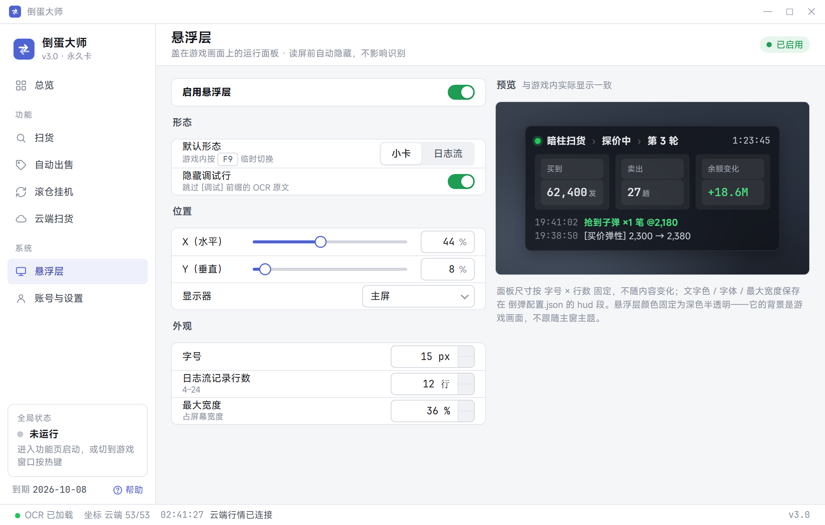The height and width of the screenshot is (525, 825).
Task: Open the 总览 page
Action: click(78, 85)
